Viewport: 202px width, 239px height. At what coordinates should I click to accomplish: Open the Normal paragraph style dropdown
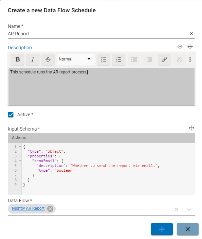tap(75, 59)
